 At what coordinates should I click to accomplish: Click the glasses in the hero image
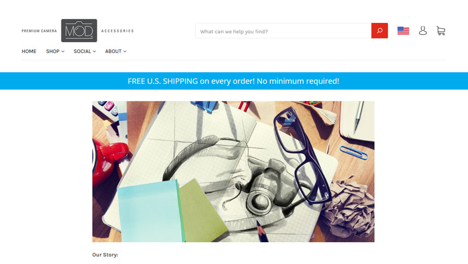click(302, 156)
